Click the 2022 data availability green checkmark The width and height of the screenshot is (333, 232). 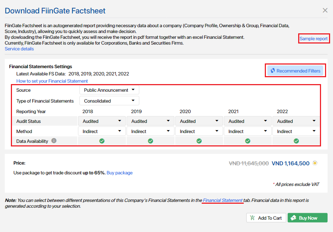point(296,141)
